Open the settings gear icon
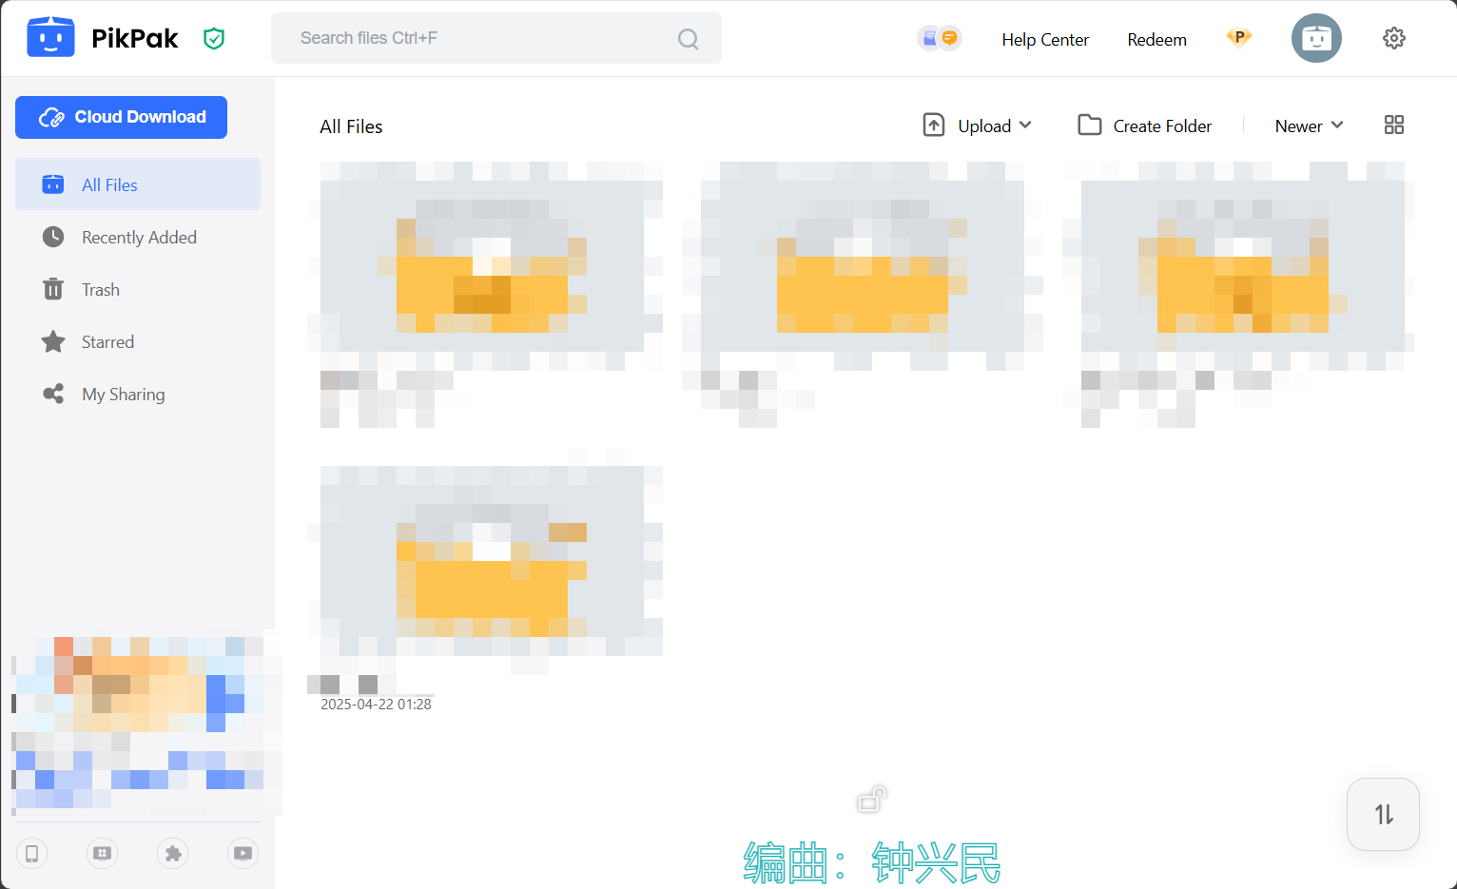Image resolution: width=1457 pixels, height=889 pixels. pos(1393,38)
